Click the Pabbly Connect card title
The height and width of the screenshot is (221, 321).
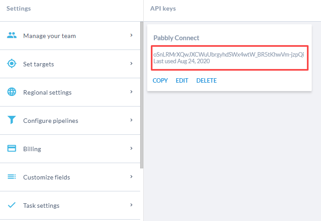tap(176, 38)
